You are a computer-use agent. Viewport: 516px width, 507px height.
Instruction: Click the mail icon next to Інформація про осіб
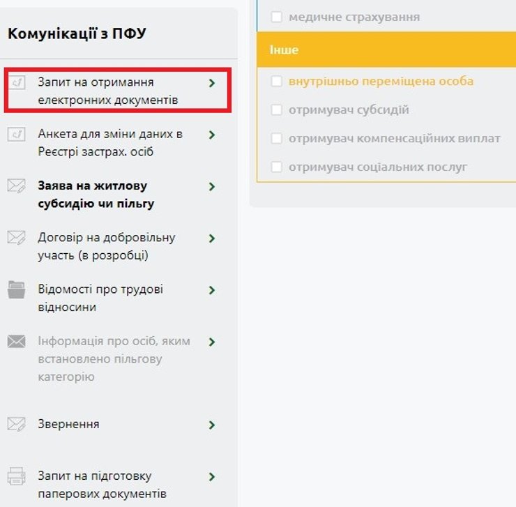17,342
